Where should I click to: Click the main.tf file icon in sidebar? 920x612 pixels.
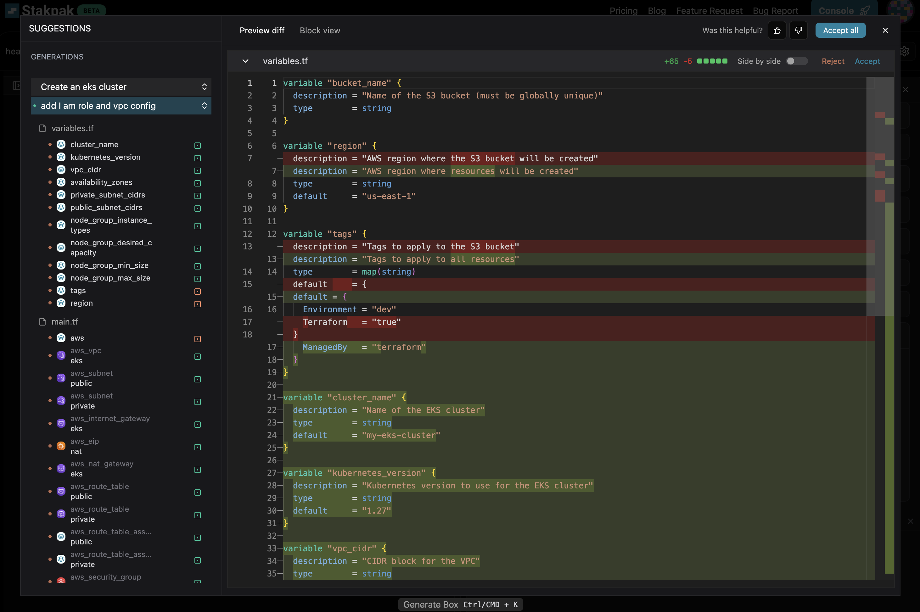[x=42, y=322]
